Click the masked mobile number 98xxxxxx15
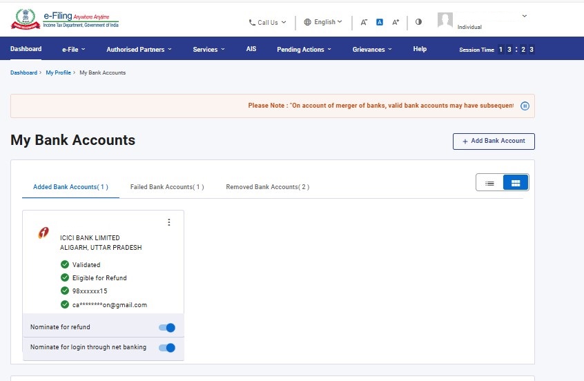The image size is (584, 381). [90, 291]
